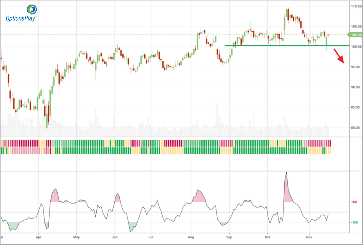Viewport: 363px width, 245px height.
Task: Click the tall candlestick at October high
Action: pyautogui.click(x=287, y=13)
